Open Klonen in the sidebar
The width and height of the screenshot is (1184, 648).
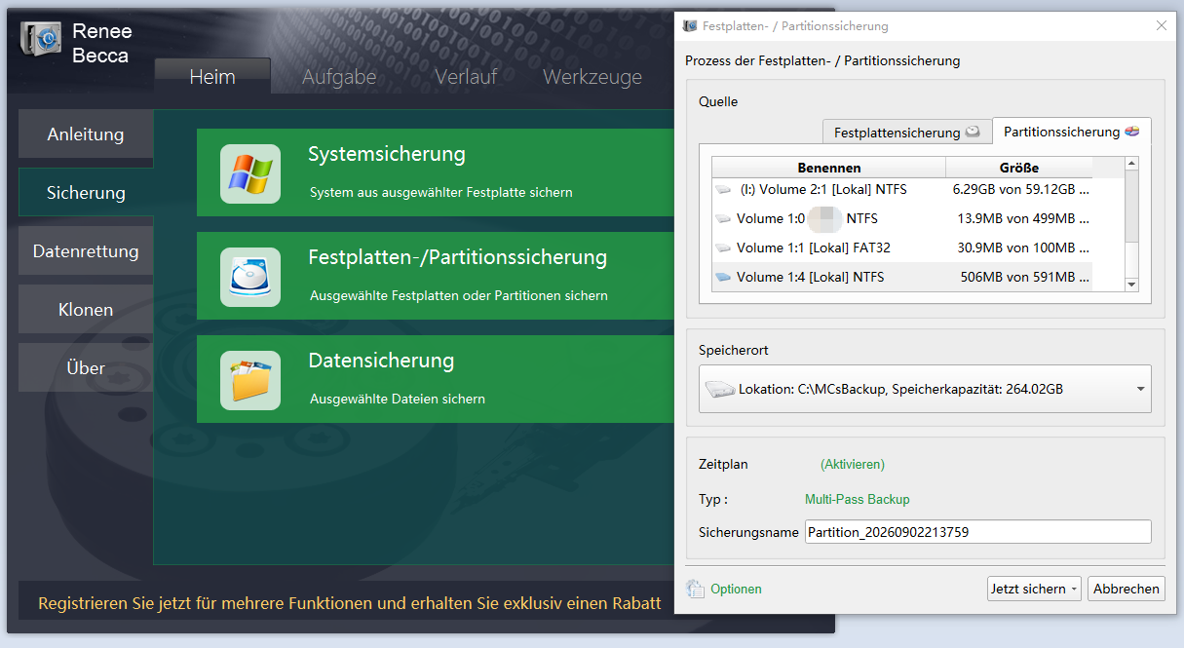[x=86, y=309]
